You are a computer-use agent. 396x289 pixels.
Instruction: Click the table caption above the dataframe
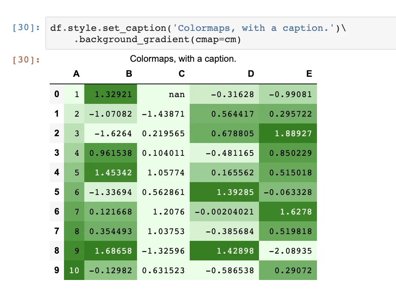pyautogui.click(x=183, y=59)
